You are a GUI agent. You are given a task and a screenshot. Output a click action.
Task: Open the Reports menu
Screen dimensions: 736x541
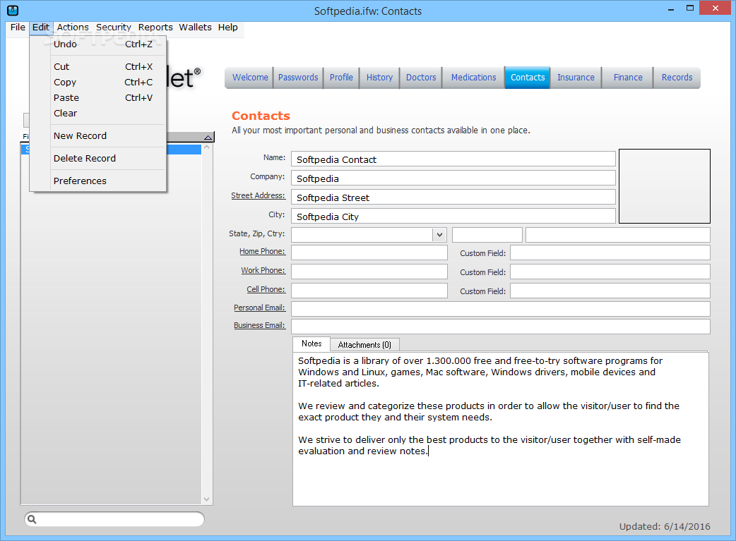click(155, 28)
